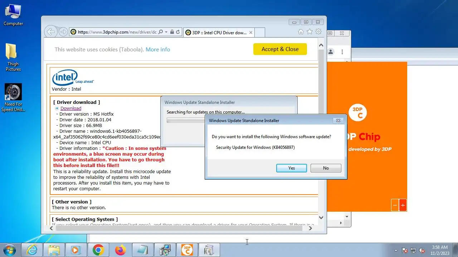Open the profile icon in background Chrome window
Screen dimensions: 458x257
331,52
